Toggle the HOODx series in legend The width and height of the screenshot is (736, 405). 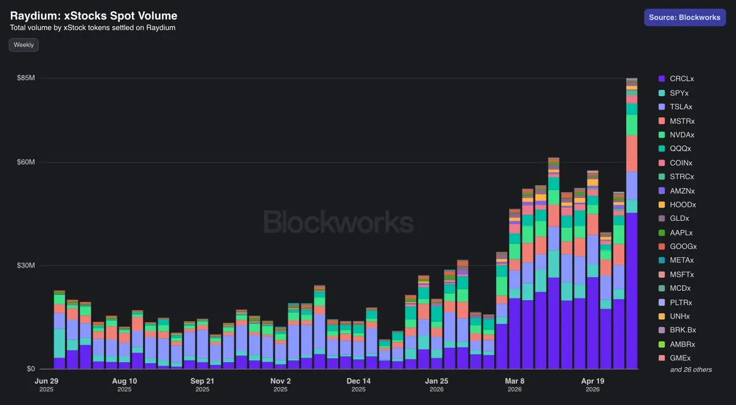coord(677,204)
